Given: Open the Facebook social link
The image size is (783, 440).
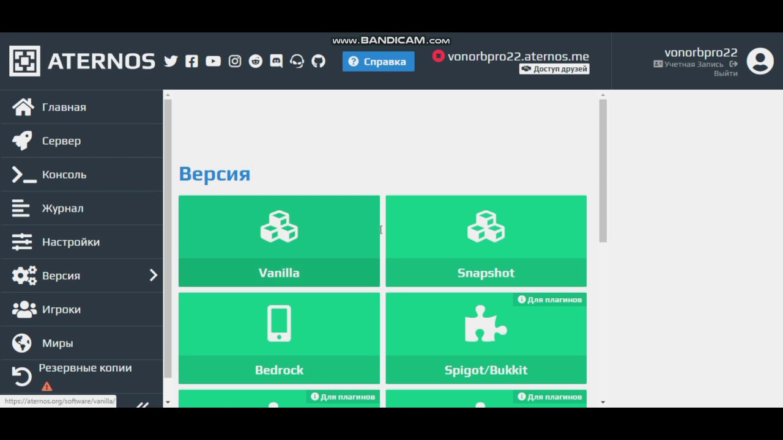Looking at the screenshot, I should (x=191, y=61).
